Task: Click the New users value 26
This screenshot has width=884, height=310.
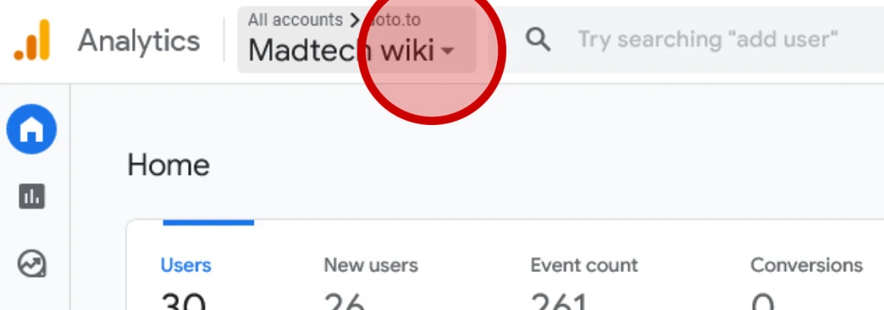Action: coord(345,302)
